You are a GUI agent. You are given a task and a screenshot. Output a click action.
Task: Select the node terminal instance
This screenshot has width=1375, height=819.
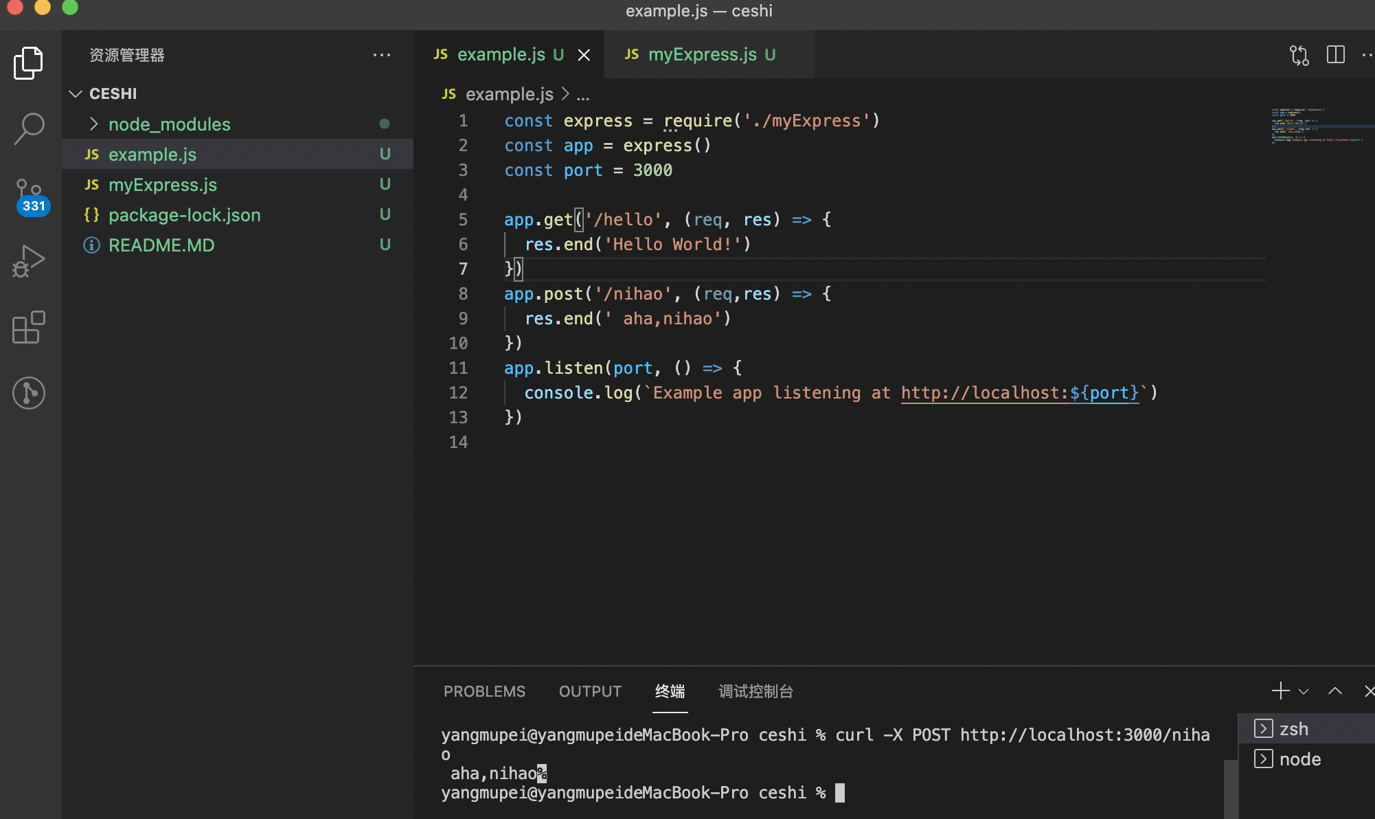click(x=1299, y=759)
